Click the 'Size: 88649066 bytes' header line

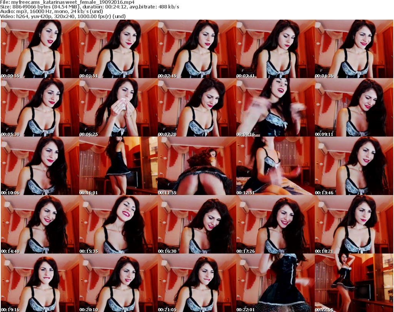[89, 7]
